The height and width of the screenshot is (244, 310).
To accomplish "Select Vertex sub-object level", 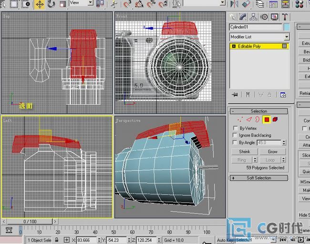I will 240,120.
